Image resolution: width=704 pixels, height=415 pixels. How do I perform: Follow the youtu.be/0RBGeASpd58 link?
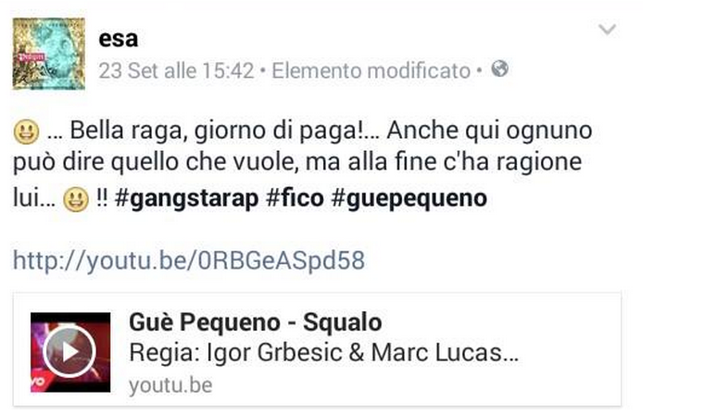[x=189, y=260]
